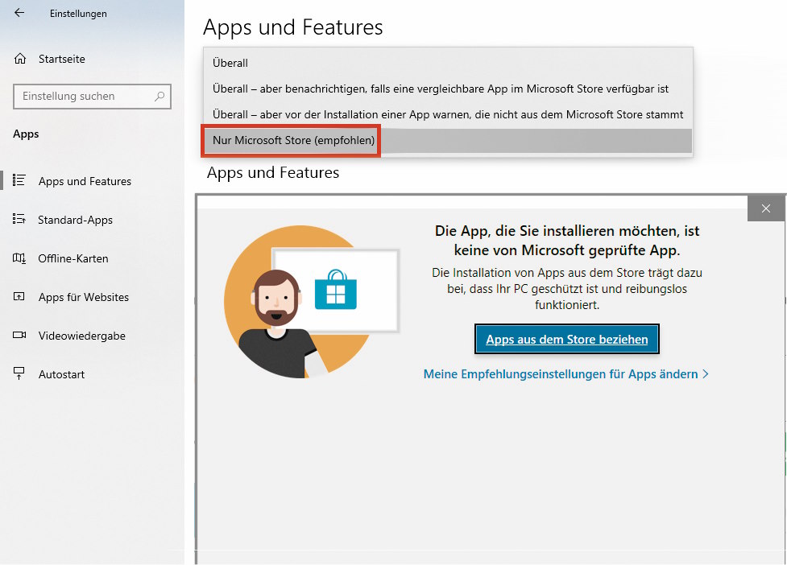The height and width of the screenshot is (565, 787).
Task: Open Autostart settings page
Action: (x=61, y=374)
